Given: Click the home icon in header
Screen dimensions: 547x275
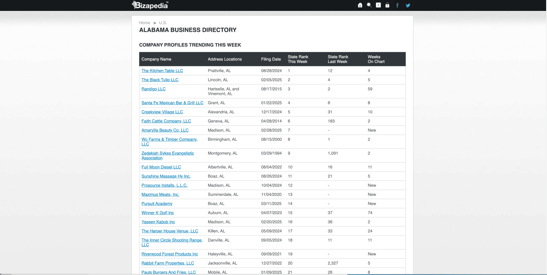Looking at the screenshot, I should point(360,5).
